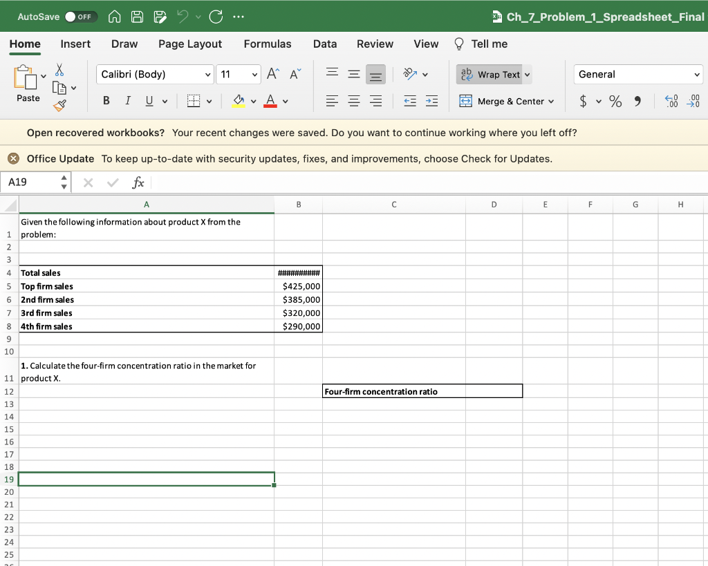This screenshot has width=708, height=566.
Task: Increase decimal places
Action: (671, 101)
